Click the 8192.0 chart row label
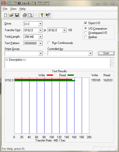 coord(9,80)
